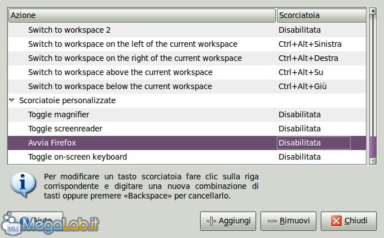Click the Ctrl+Alt+Sinistra shortcut cell
Screen dimensions: 384x238
(310, 44)
